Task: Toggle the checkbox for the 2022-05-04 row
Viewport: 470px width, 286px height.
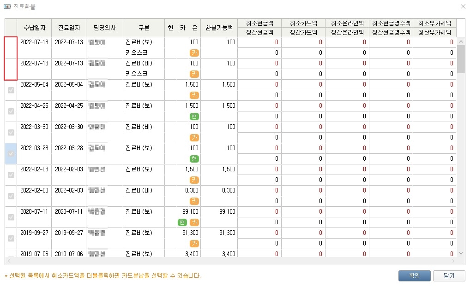Action: [x=11, y=90]
